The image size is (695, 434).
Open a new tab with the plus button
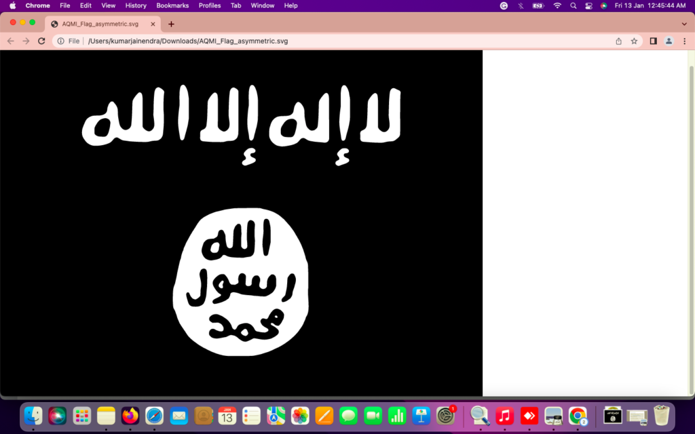click(x=171, y=24)
